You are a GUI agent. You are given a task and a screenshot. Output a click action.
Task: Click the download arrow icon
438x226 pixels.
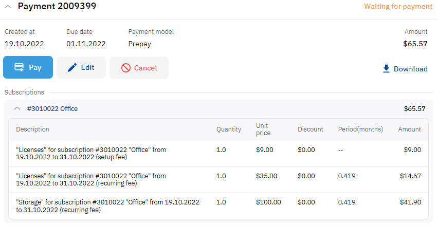click(386, 69)
